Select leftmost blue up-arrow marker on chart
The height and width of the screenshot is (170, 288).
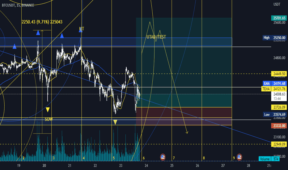click(15, 46)
